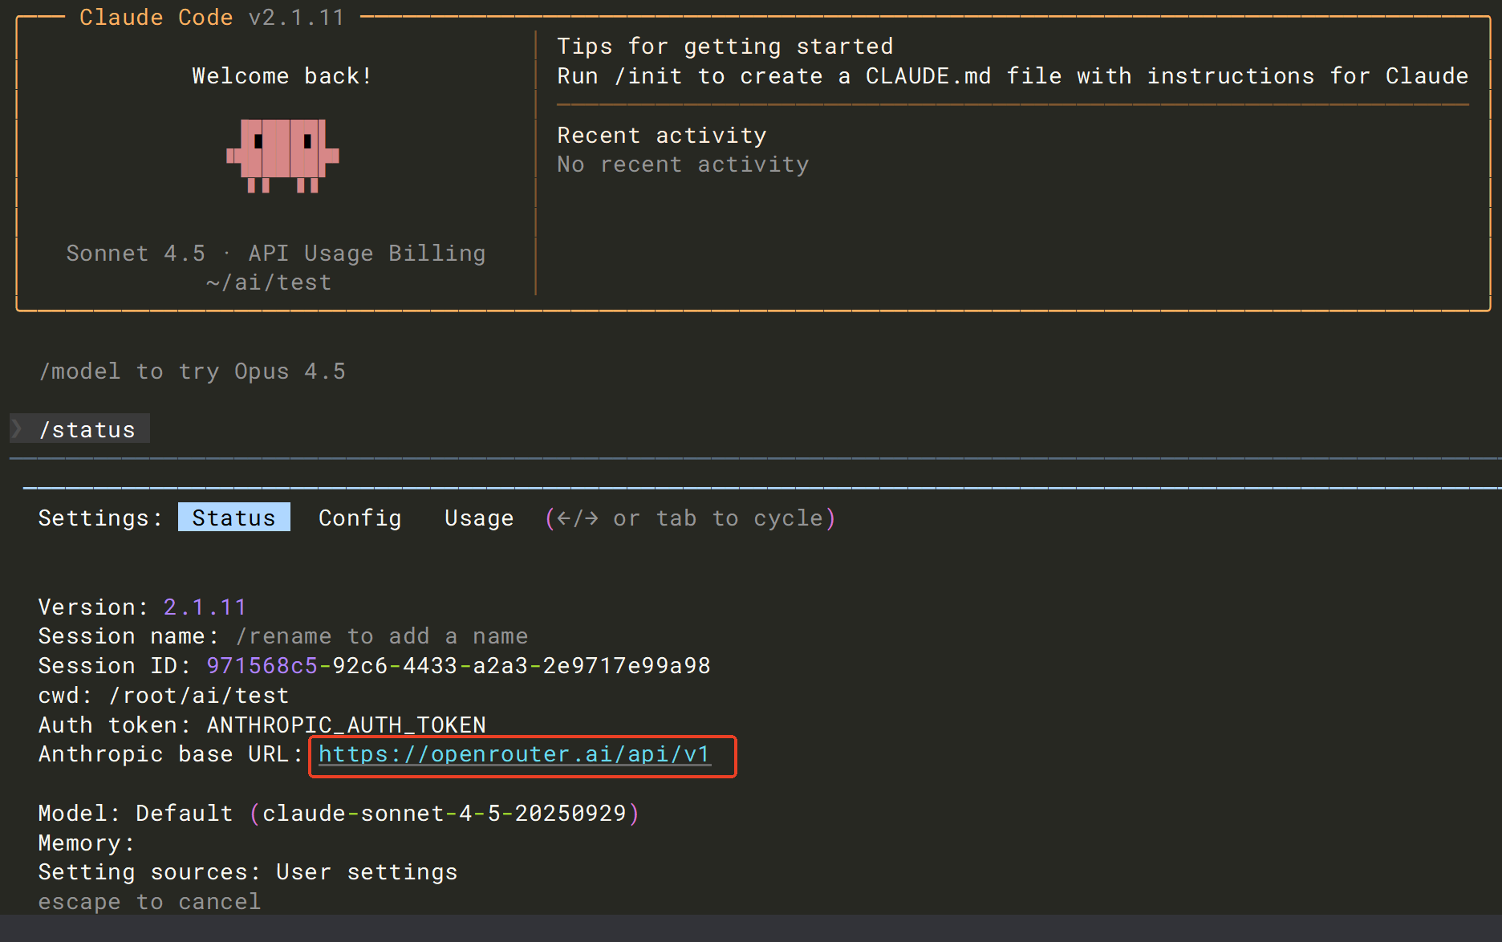Image resolution: width=1502 pixels, height=942 pixels.
Task: Click the Session ID value
Action: click(458, 666)
